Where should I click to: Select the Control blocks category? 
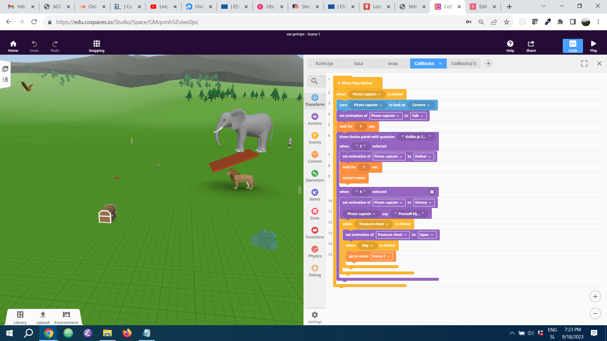(315, 157)
